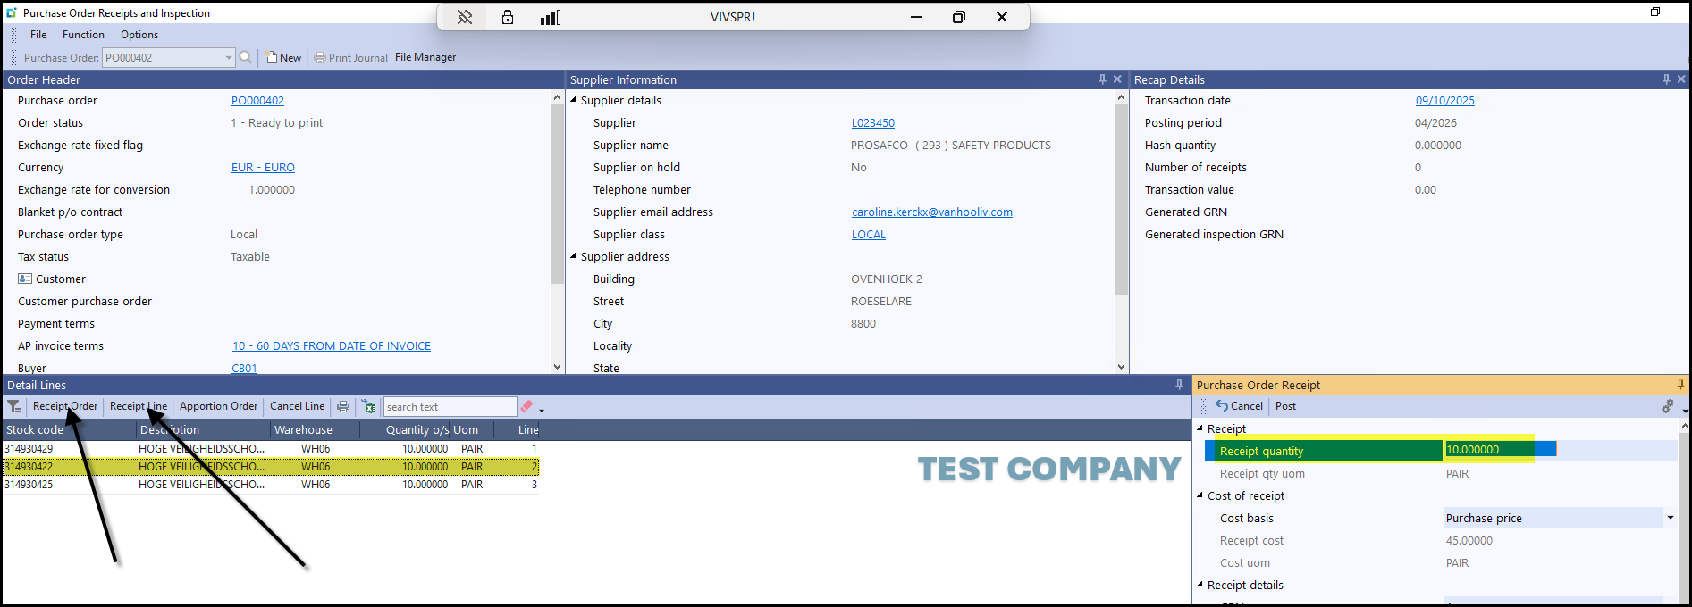Collapse the Supplier address section
This screenshot has height=607, width=1692.
(x=574, y=256)
